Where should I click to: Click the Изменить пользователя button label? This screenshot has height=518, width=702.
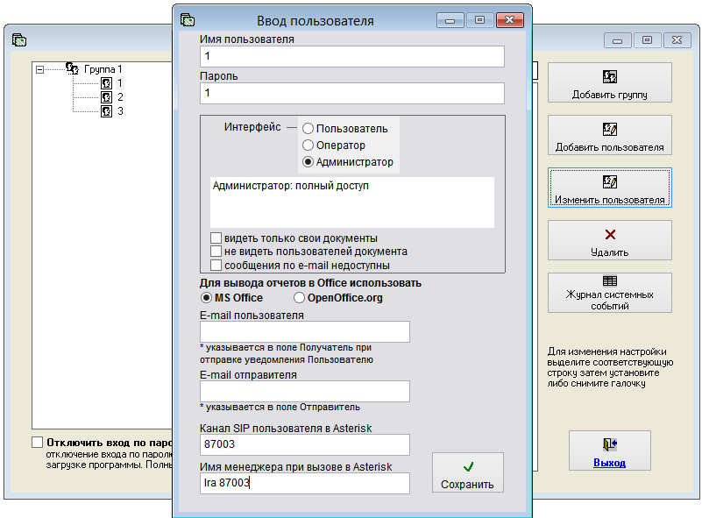point(609,200)
